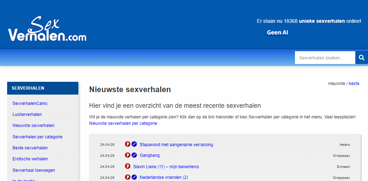Open Erotische verhalen sidebar item
The image size is (368, 181).
tap(30, 159)
